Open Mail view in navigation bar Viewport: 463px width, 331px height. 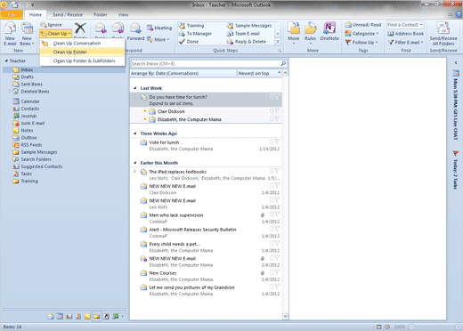(x=51, y=317)
